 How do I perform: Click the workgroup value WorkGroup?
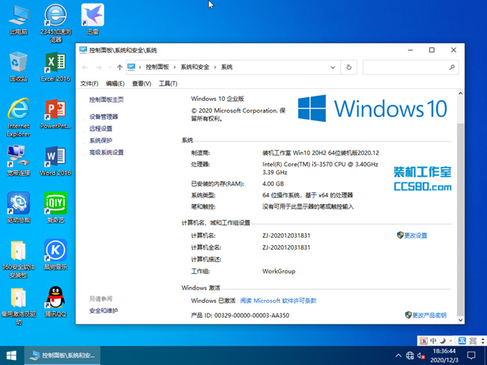click(x=279, y=271)
